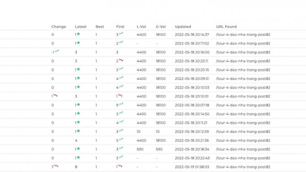306x172 pixels.
Task: Click the green star in the 20:10:03 row
Action: (78, 87)
